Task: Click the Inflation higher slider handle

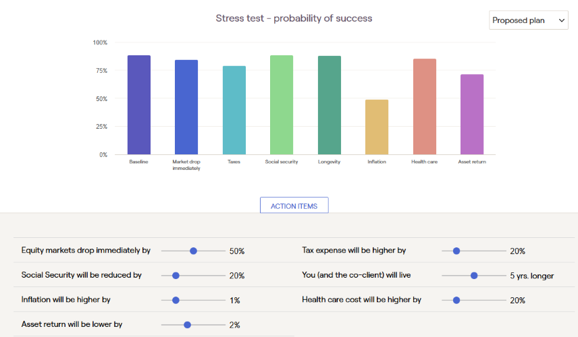Action: [x=176, y=300]
